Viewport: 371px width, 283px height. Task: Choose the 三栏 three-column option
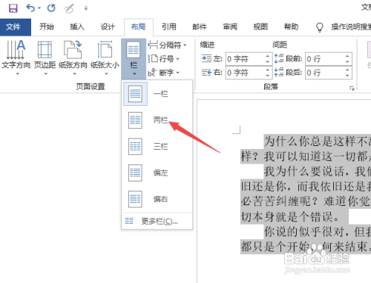coord(157,147)
